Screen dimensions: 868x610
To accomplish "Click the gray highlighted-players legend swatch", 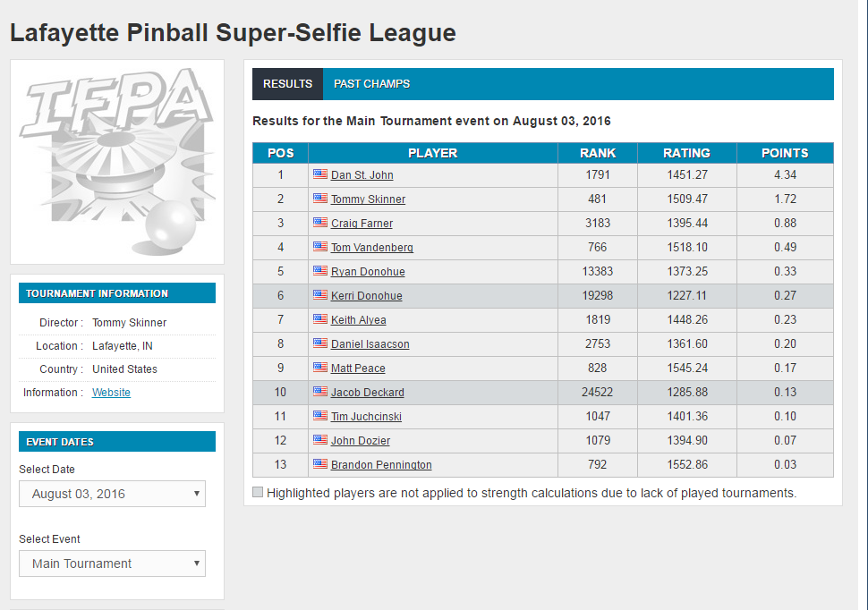I will (x=258, y=493).
